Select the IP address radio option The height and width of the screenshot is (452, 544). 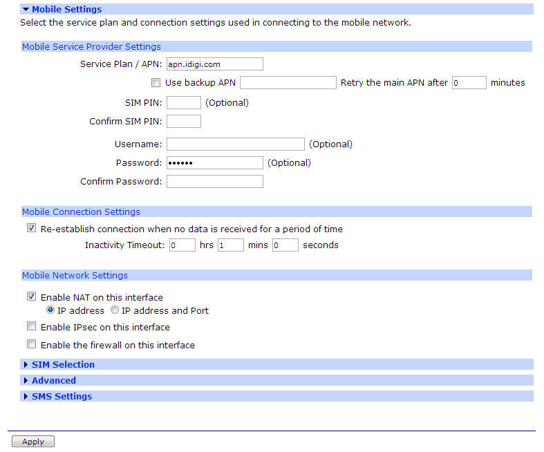(50, 310)
